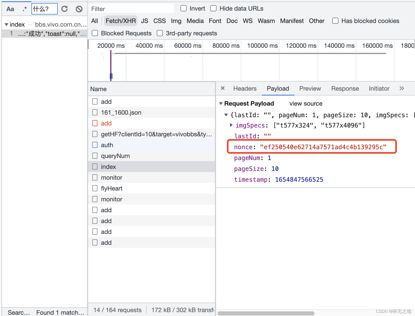Click the clear search results icon
This screenshot has height=316, width=415.
tap(79, 9)
